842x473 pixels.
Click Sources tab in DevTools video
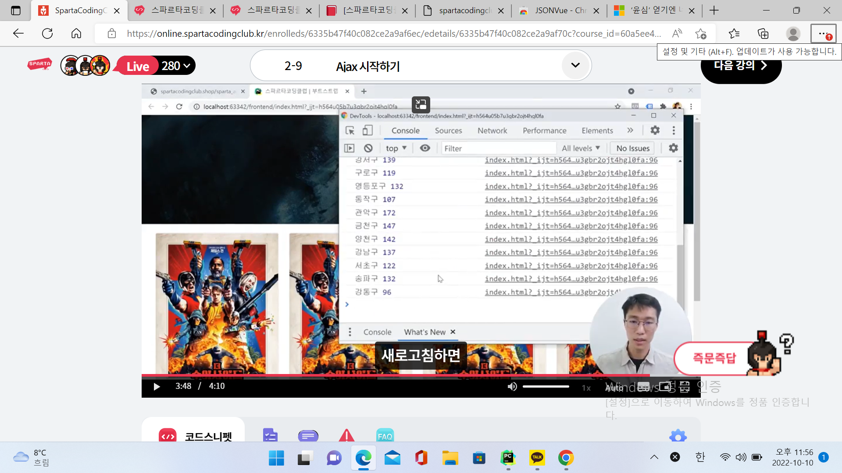tap(448, 131)
